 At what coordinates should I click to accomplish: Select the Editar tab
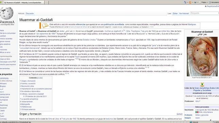point(175,13)
